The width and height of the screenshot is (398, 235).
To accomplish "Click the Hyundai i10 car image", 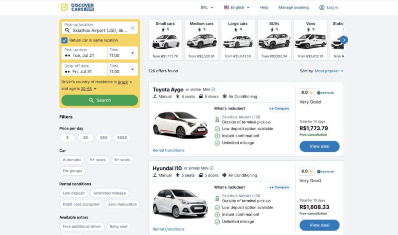I will [x=180, y=204].
